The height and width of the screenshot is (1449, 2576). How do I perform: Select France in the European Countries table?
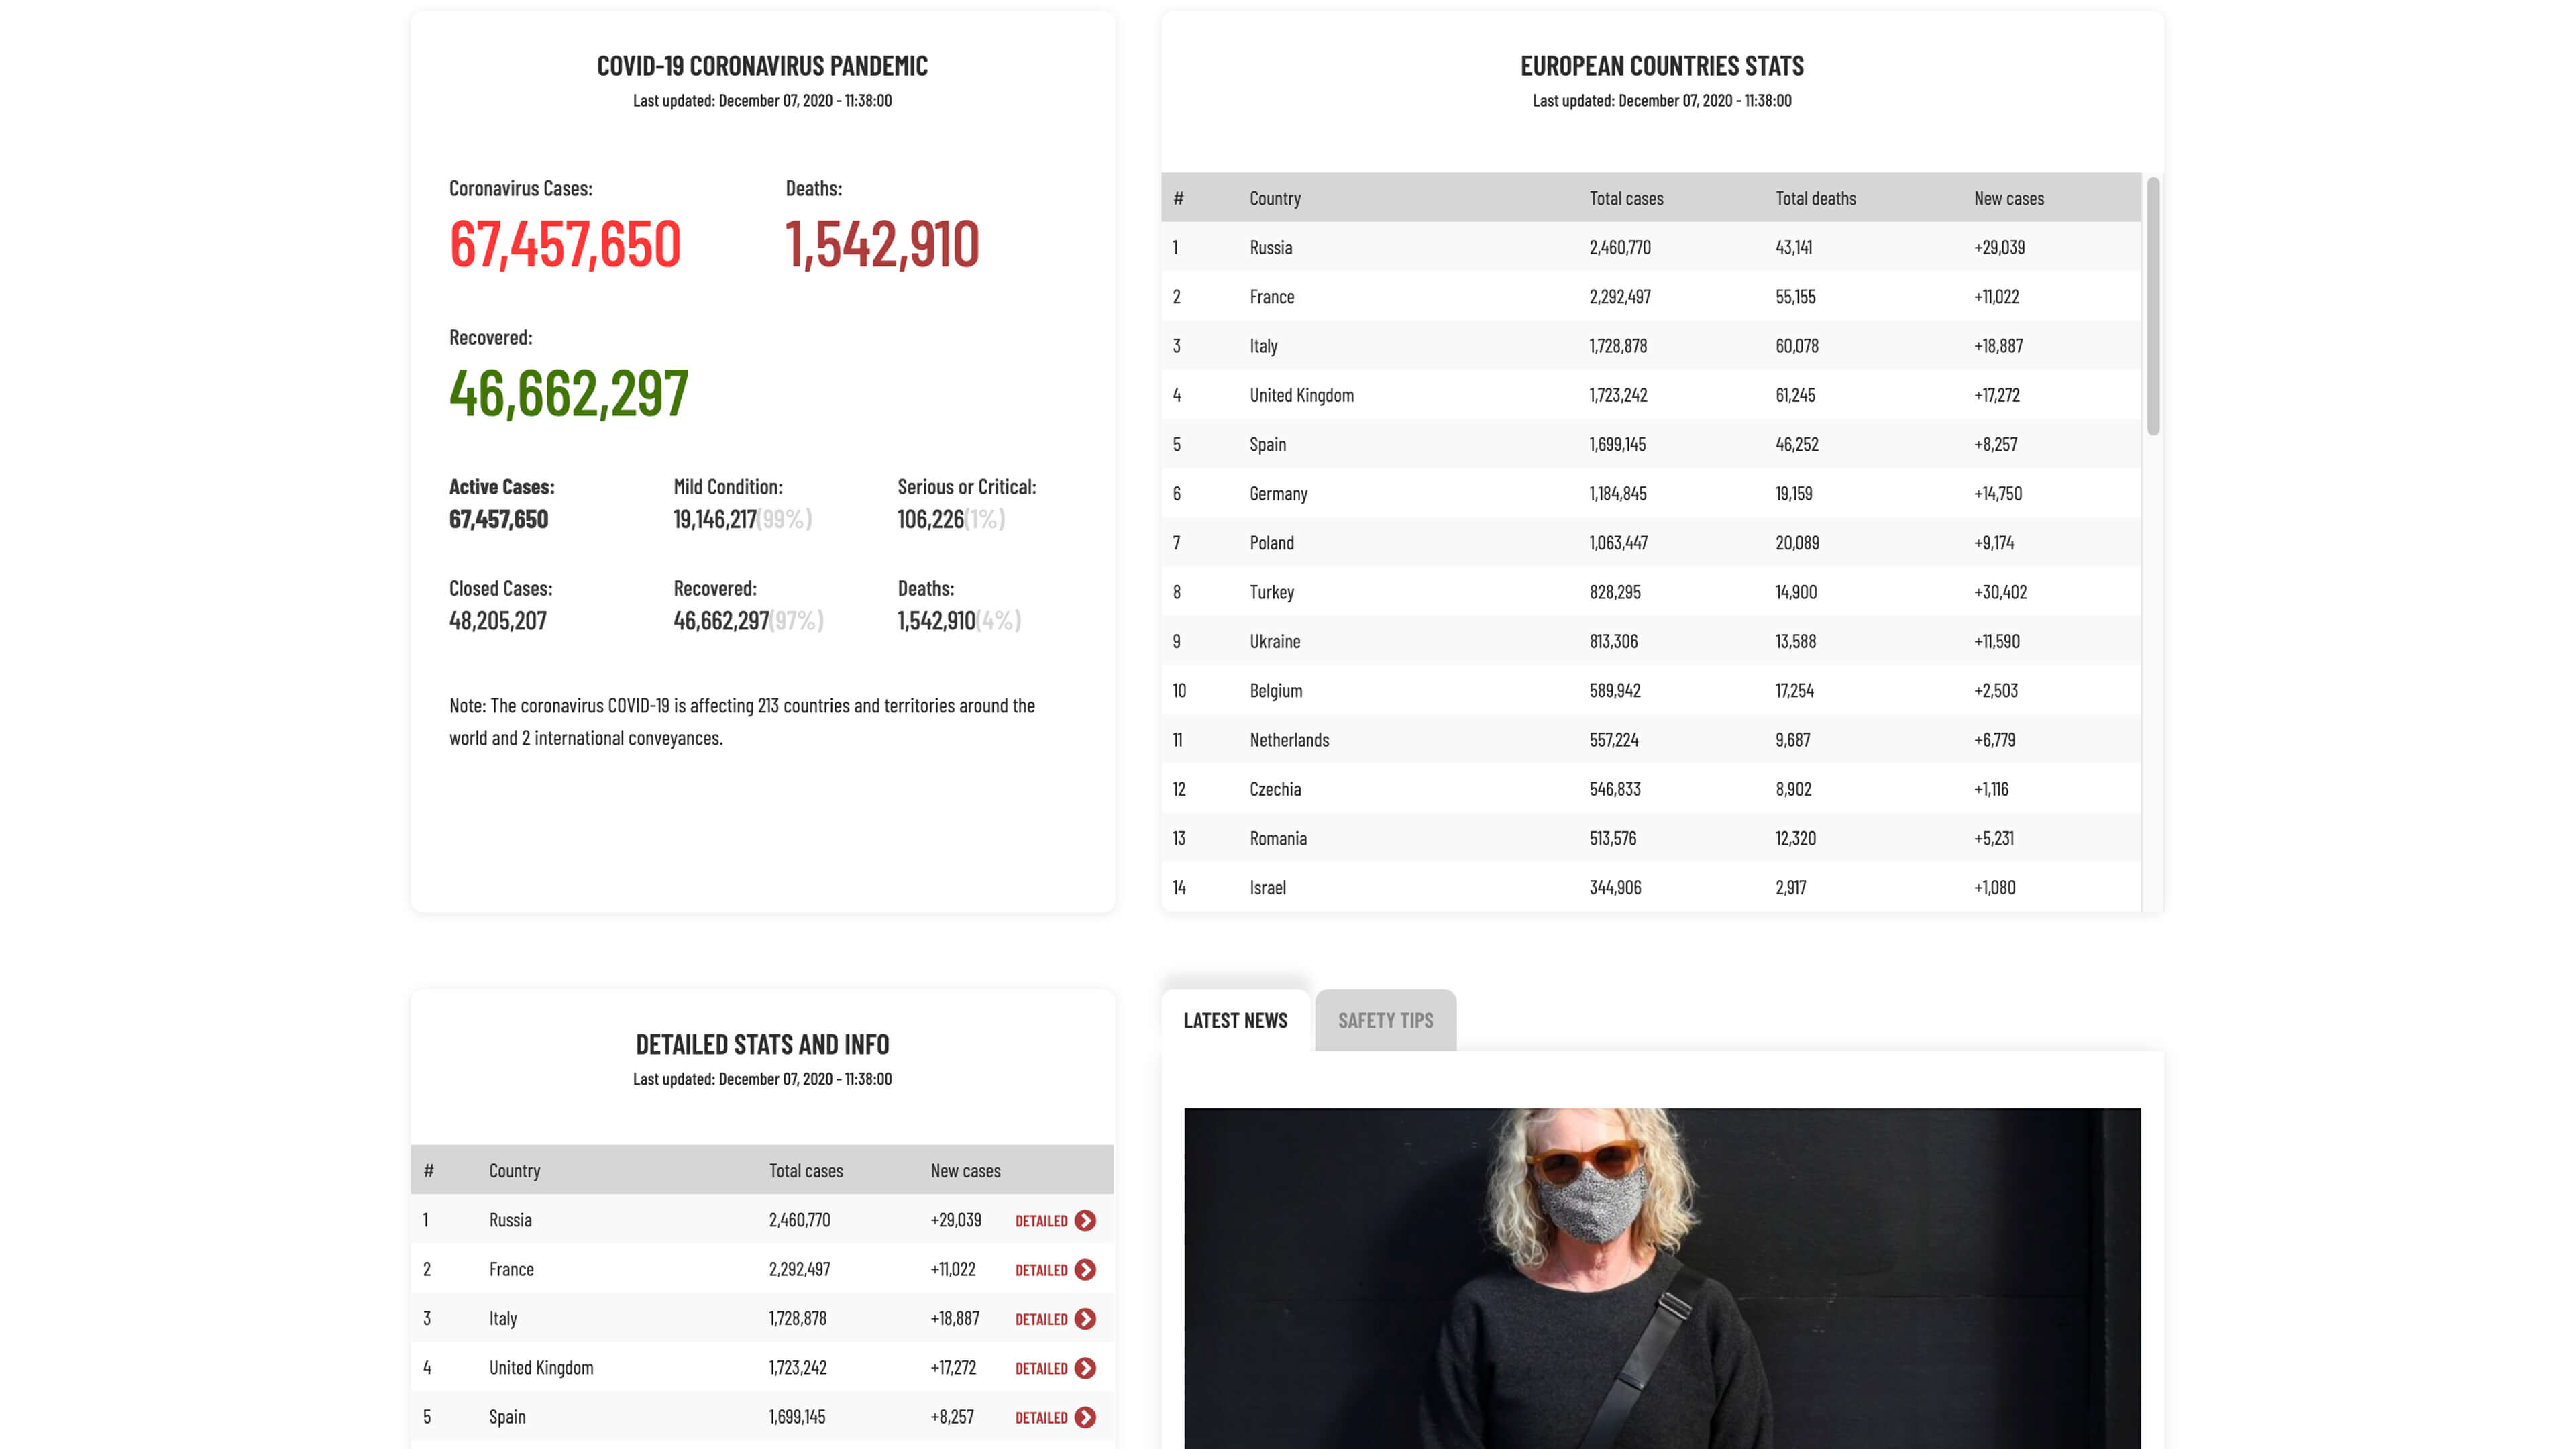(x=1650, y=296)
